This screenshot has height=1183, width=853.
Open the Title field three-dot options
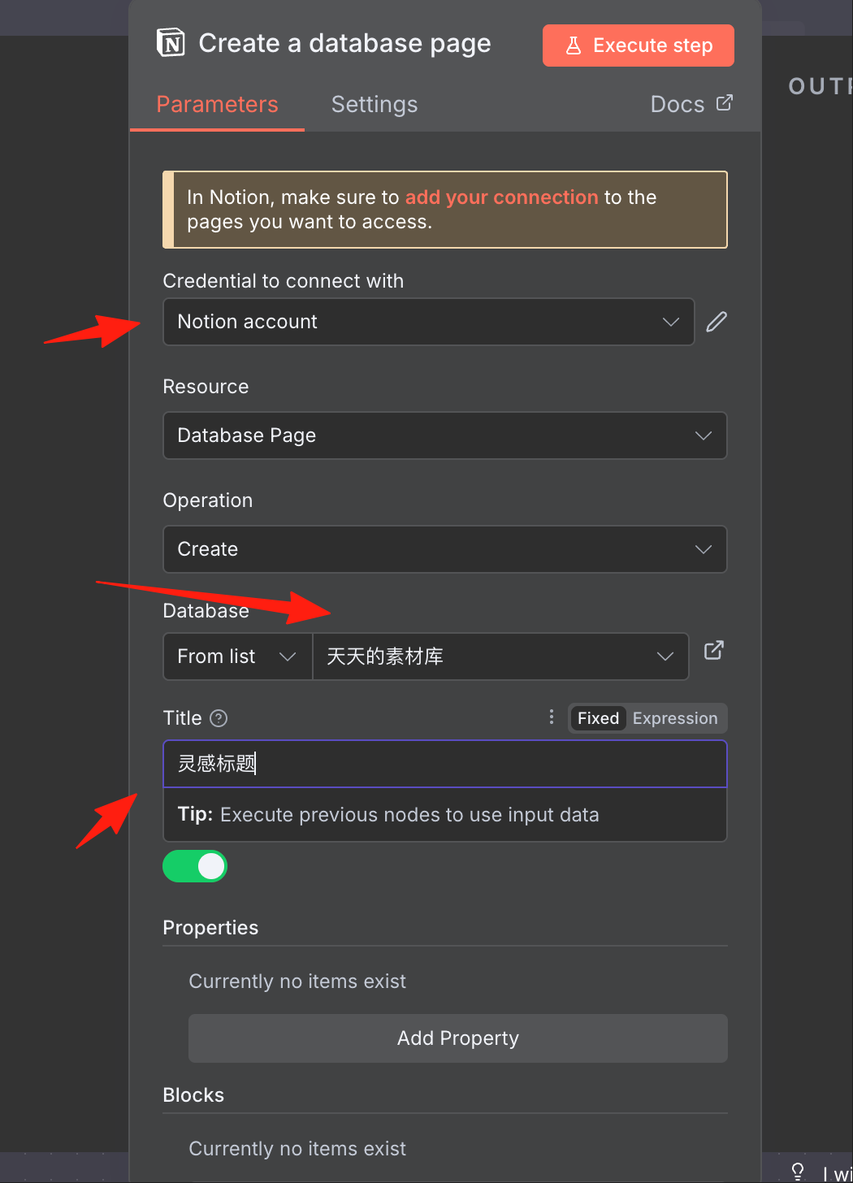click(552, 717)
